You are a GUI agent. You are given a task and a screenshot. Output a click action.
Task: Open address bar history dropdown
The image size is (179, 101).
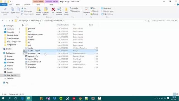(x=145, y=21)
